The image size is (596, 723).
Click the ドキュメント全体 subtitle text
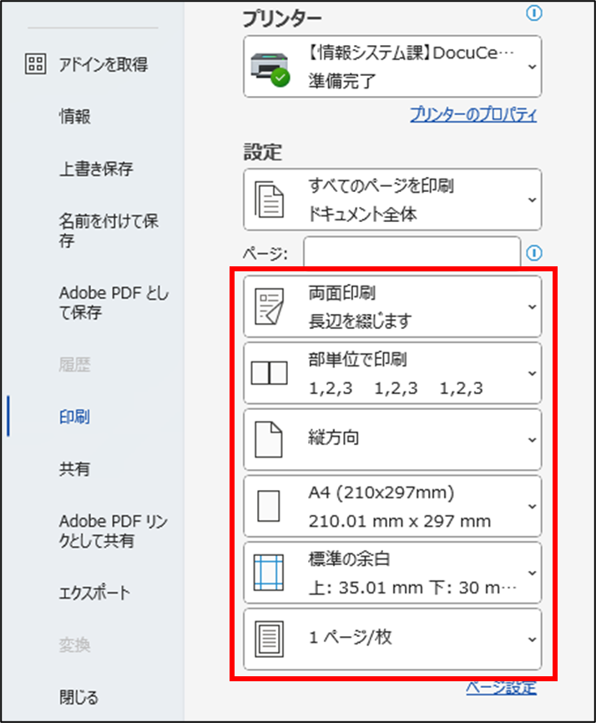coord(363,214)
